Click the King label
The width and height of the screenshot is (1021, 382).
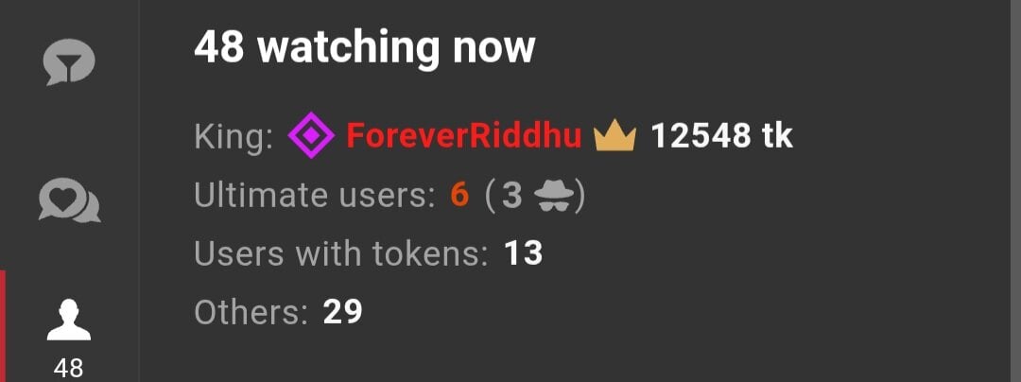click(x=234, y=137)
